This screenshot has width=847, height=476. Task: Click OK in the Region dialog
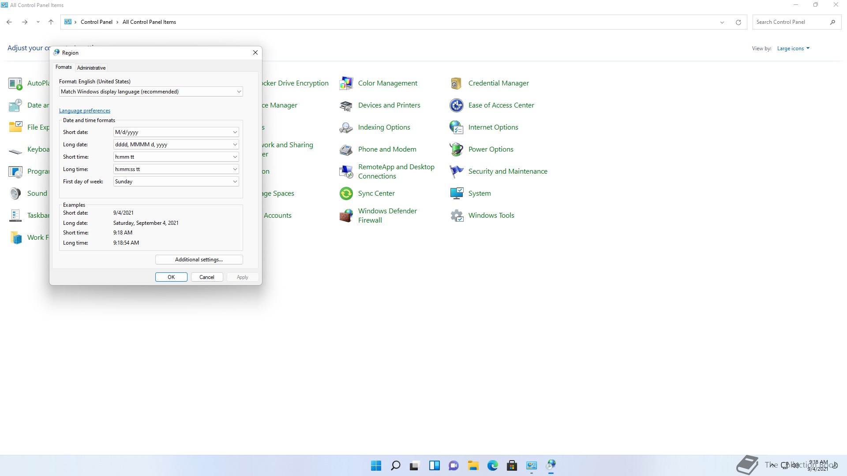(171, 277)
